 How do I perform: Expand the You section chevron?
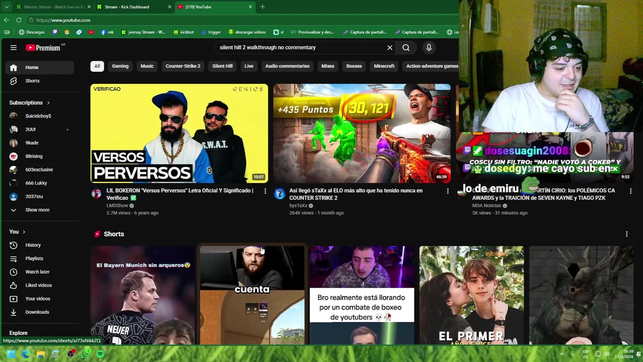click(24, 232)
